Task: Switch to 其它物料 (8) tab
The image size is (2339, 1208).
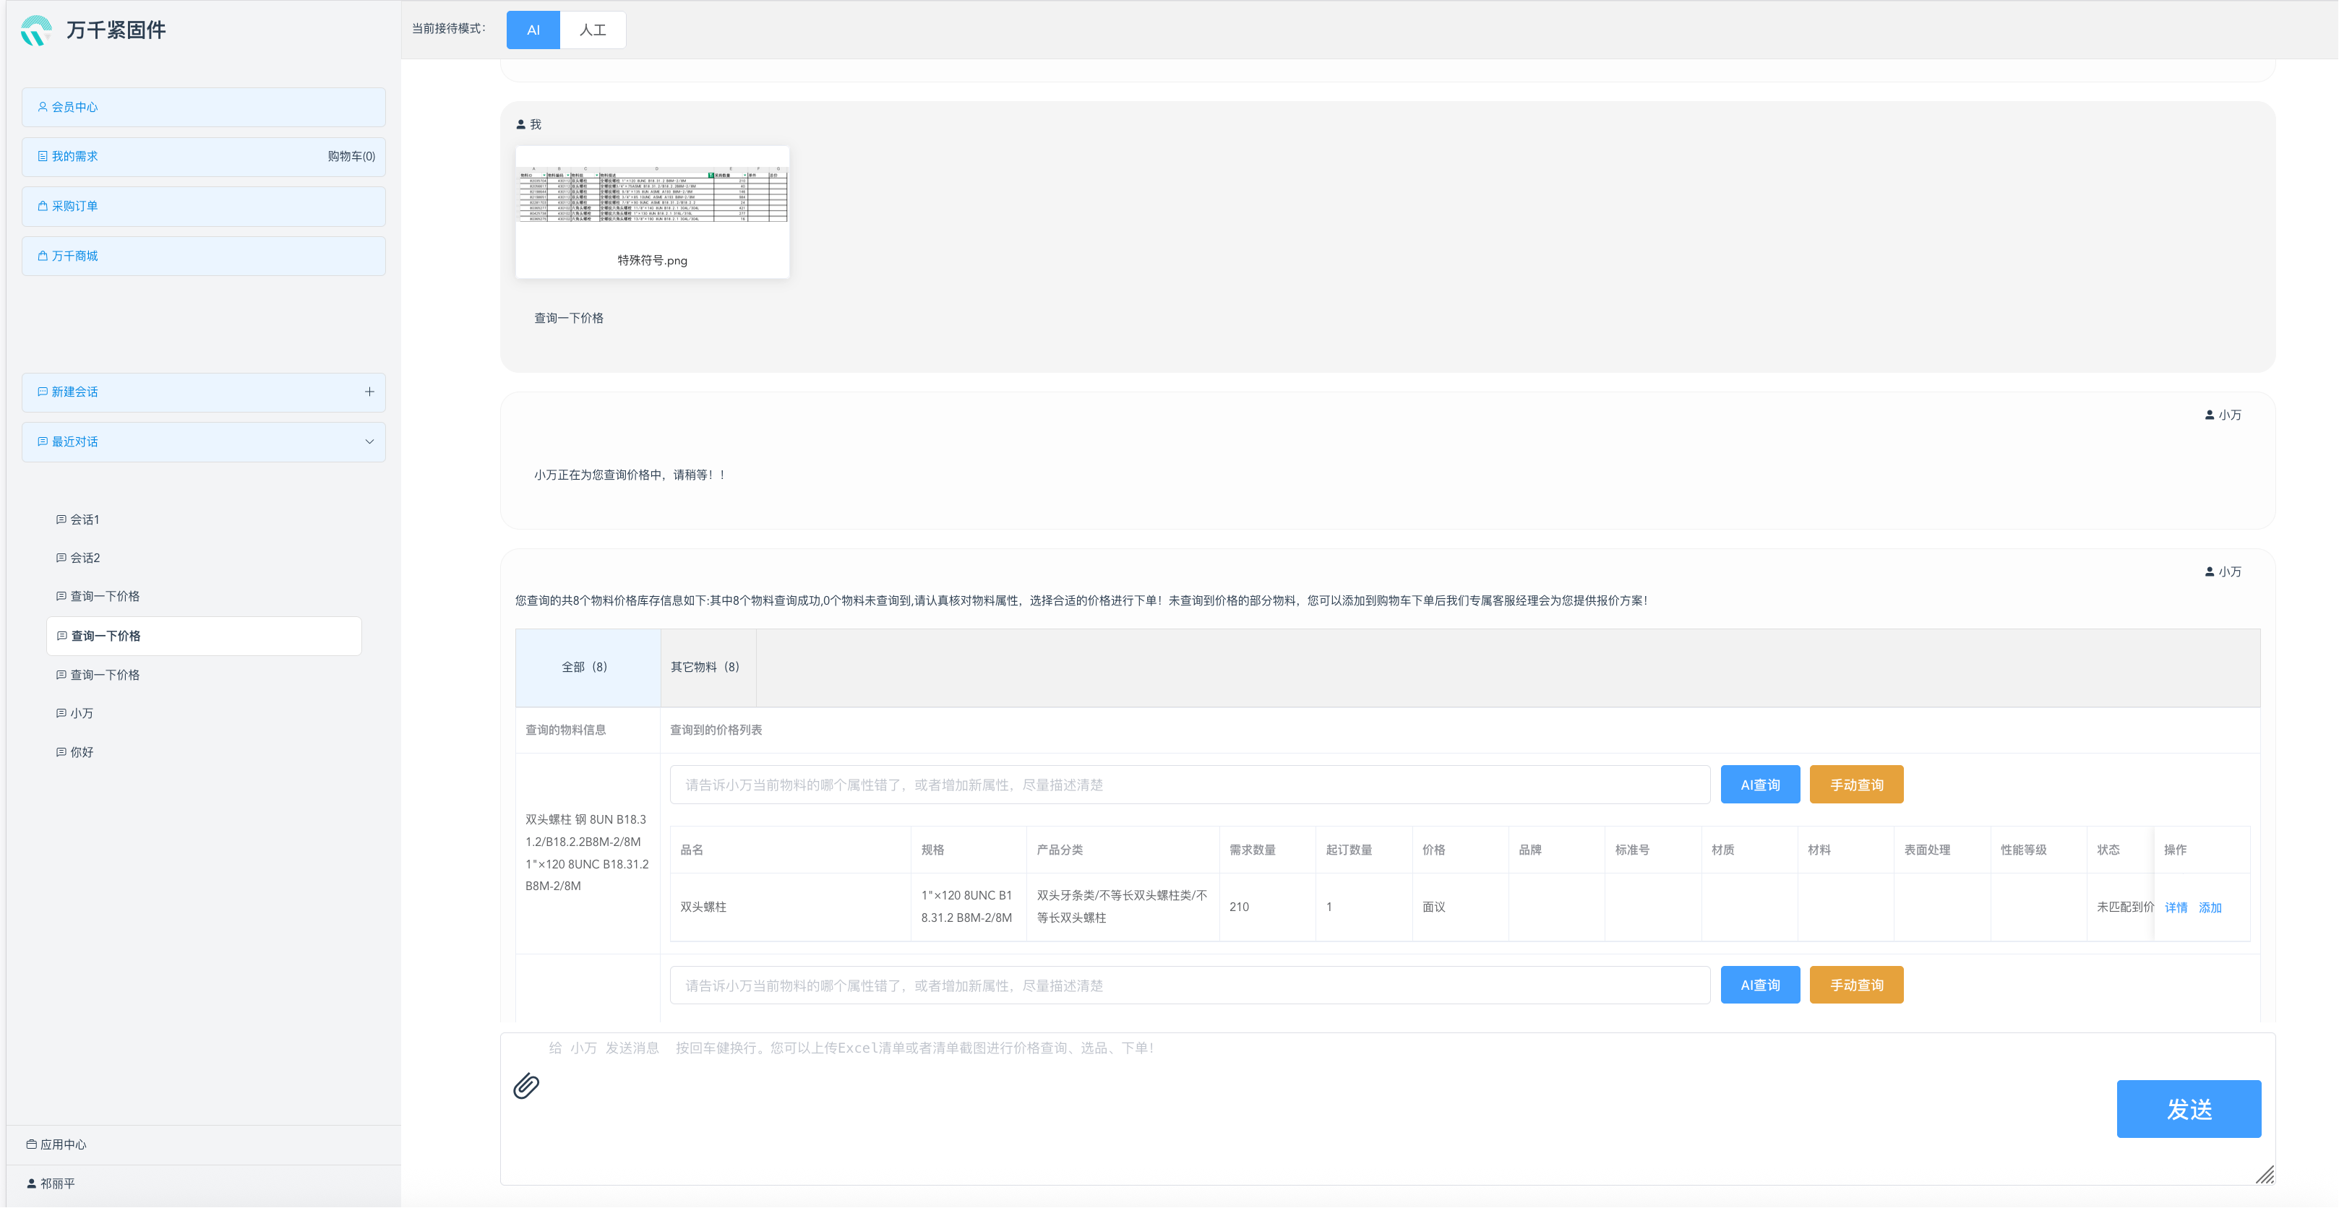Action: click(x=705, y=667)
